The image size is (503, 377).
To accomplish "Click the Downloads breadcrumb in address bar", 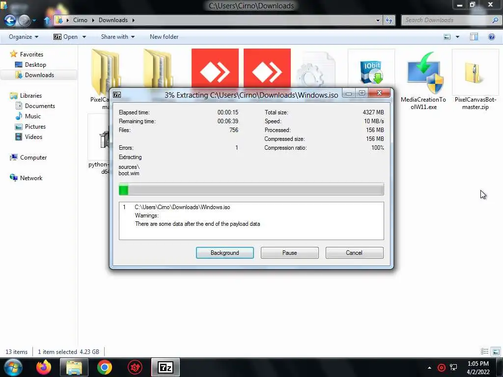I will [x=113, y=20].
